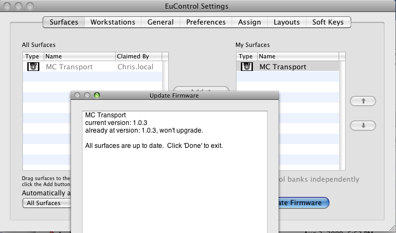The height and width of the screenshot is (233, 396).
Task: Click the partially hidden Add button
Action: coord(201,89)
